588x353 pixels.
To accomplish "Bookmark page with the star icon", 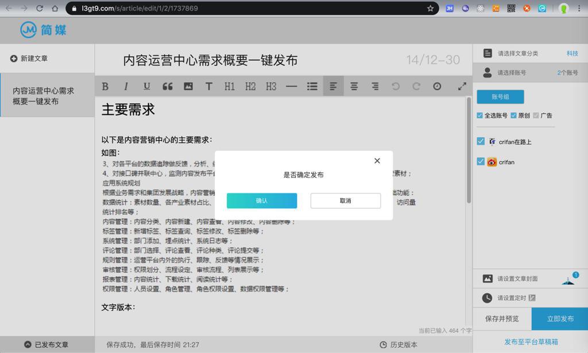I will tap(430, 8).
